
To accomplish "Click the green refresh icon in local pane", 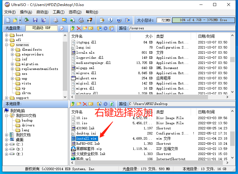I will [112, 104].
